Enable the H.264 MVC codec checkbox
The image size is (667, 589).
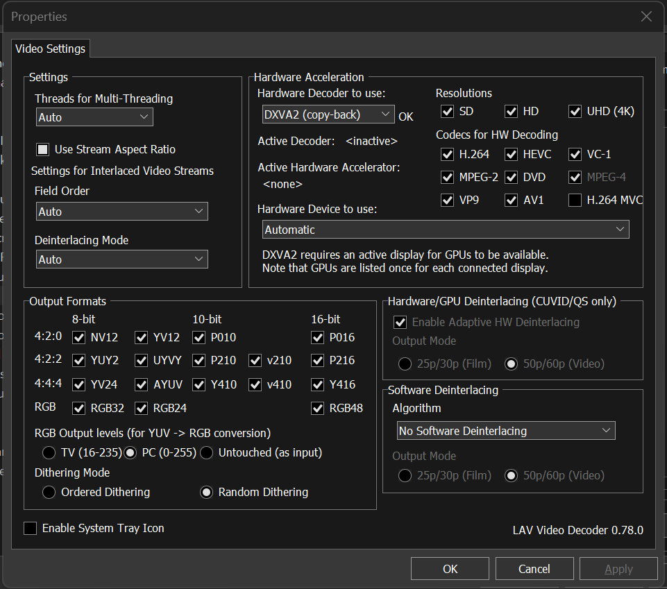tap(575, 200)
